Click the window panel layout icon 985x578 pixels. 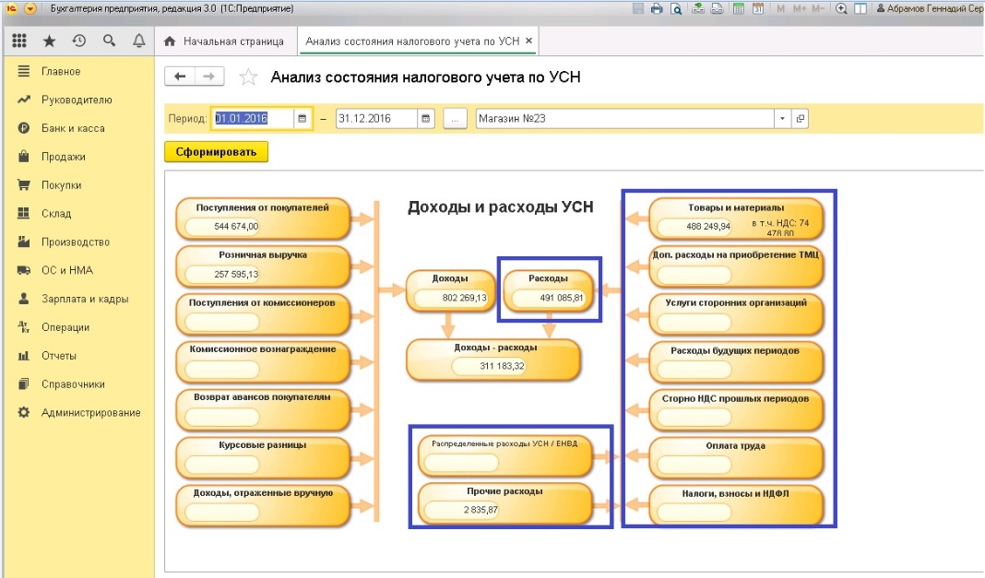click(x=860, y=9)
